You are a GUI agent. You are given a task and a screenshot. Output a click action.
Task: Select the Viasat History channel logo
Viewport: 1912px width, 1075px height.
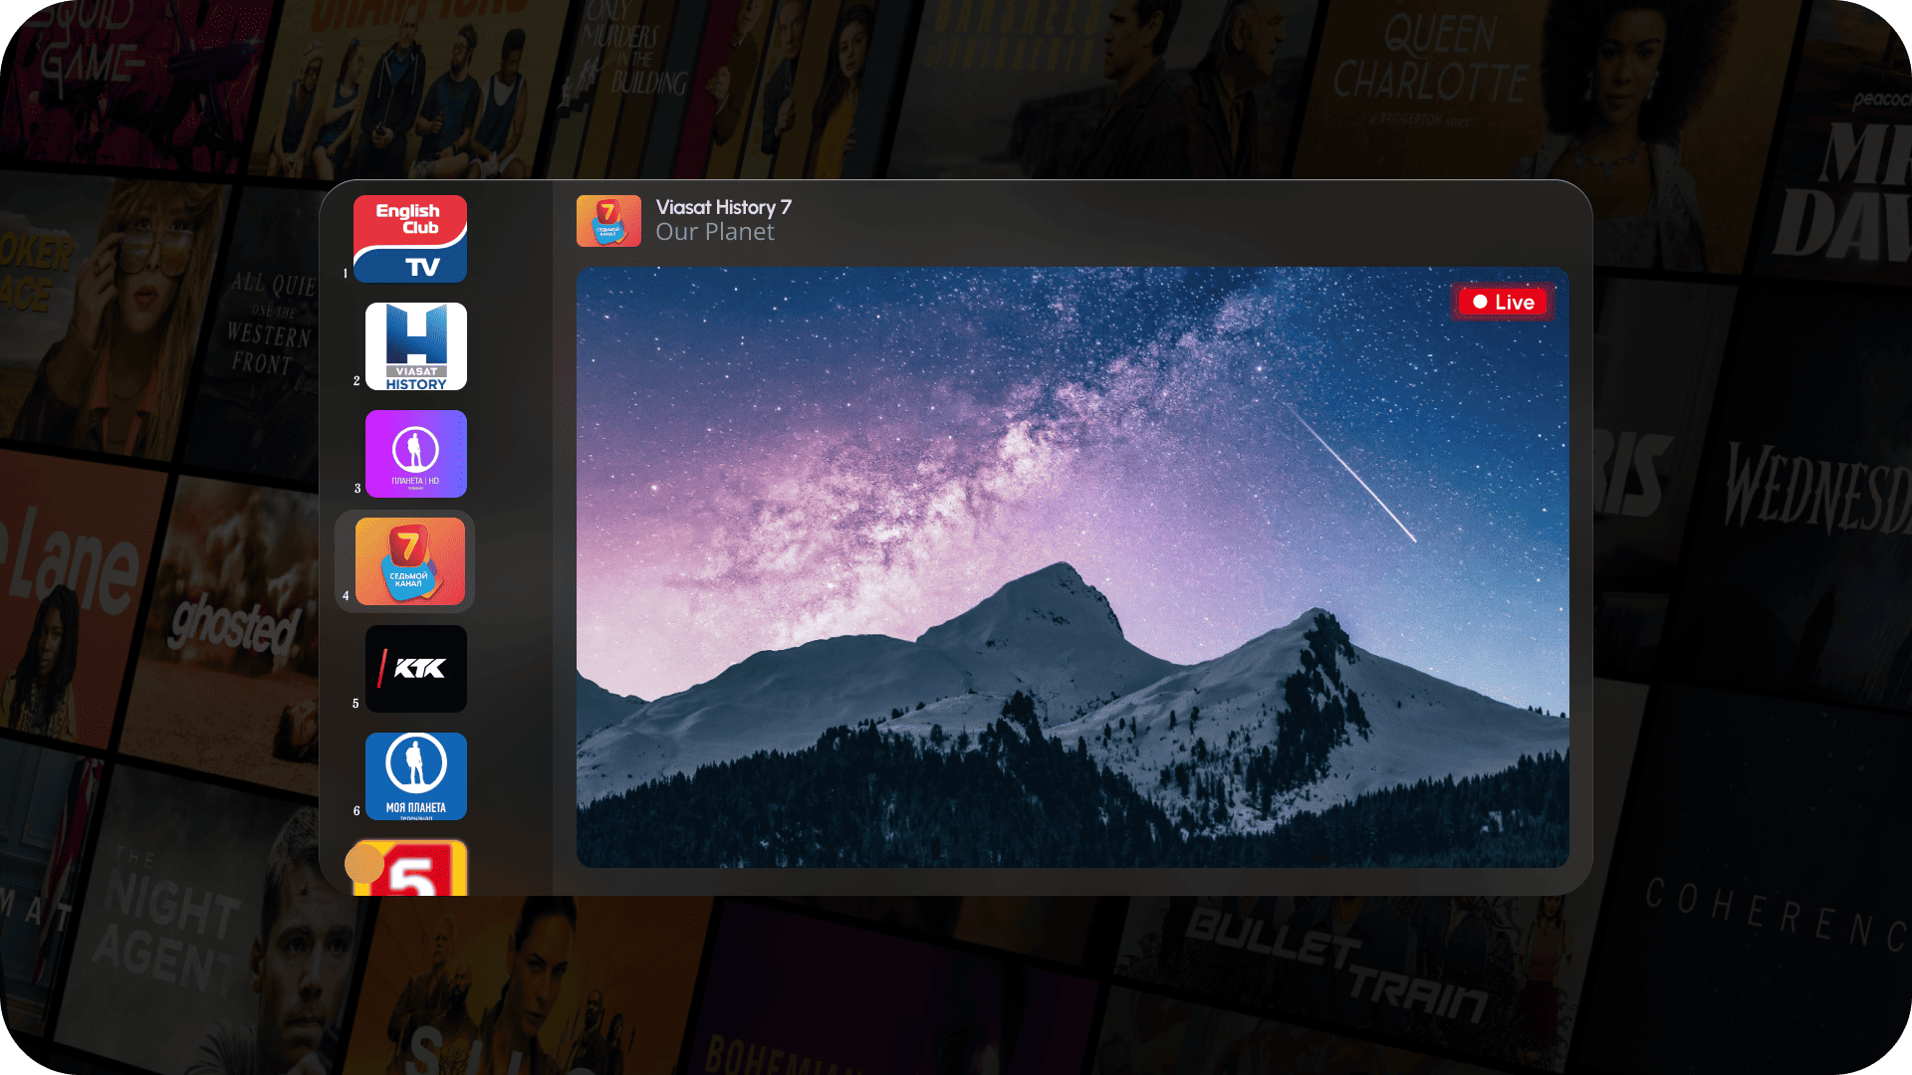point(416,346)
